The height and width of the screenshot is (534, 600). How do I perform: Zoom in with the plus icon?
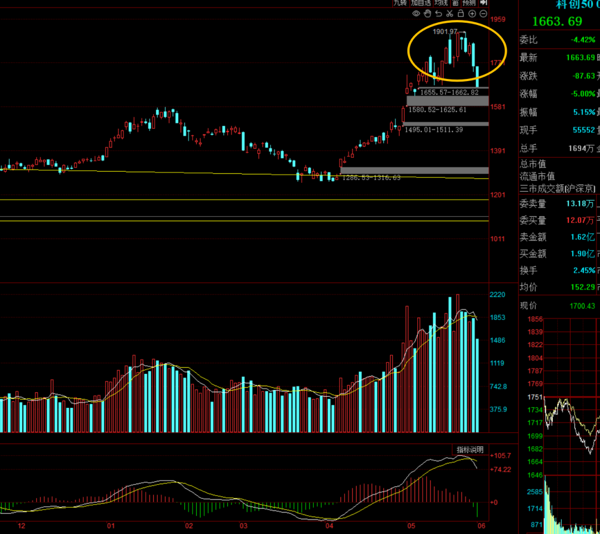coord(472,14)
